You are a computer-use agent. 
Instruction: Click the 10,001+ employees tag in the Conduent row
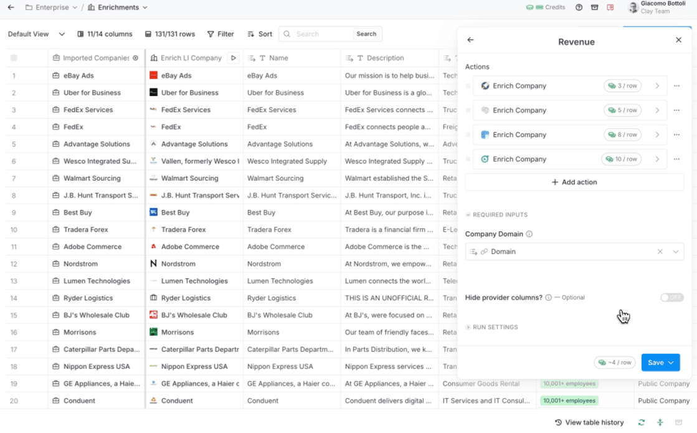(569, 401)
